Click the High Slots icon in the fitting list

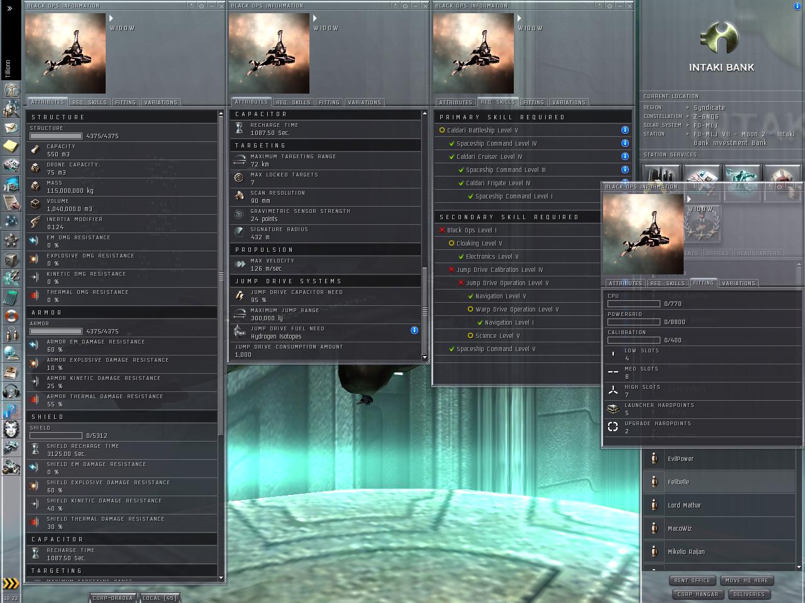tap(613, 391)
